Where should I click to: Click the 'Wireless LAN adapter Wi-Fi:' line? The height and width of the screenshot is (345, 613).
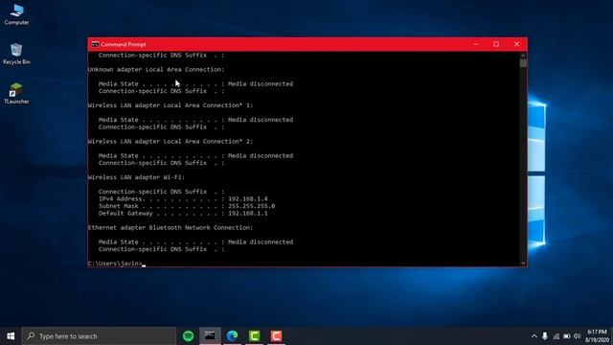136,177
